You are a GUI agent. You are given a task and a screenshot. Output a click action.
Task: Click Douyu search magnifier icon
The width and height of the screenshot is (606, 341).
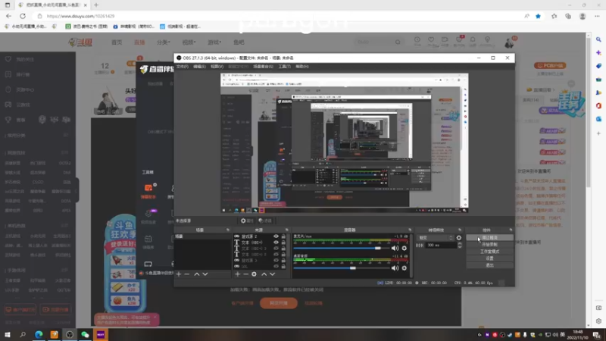[x=398, y=42]
